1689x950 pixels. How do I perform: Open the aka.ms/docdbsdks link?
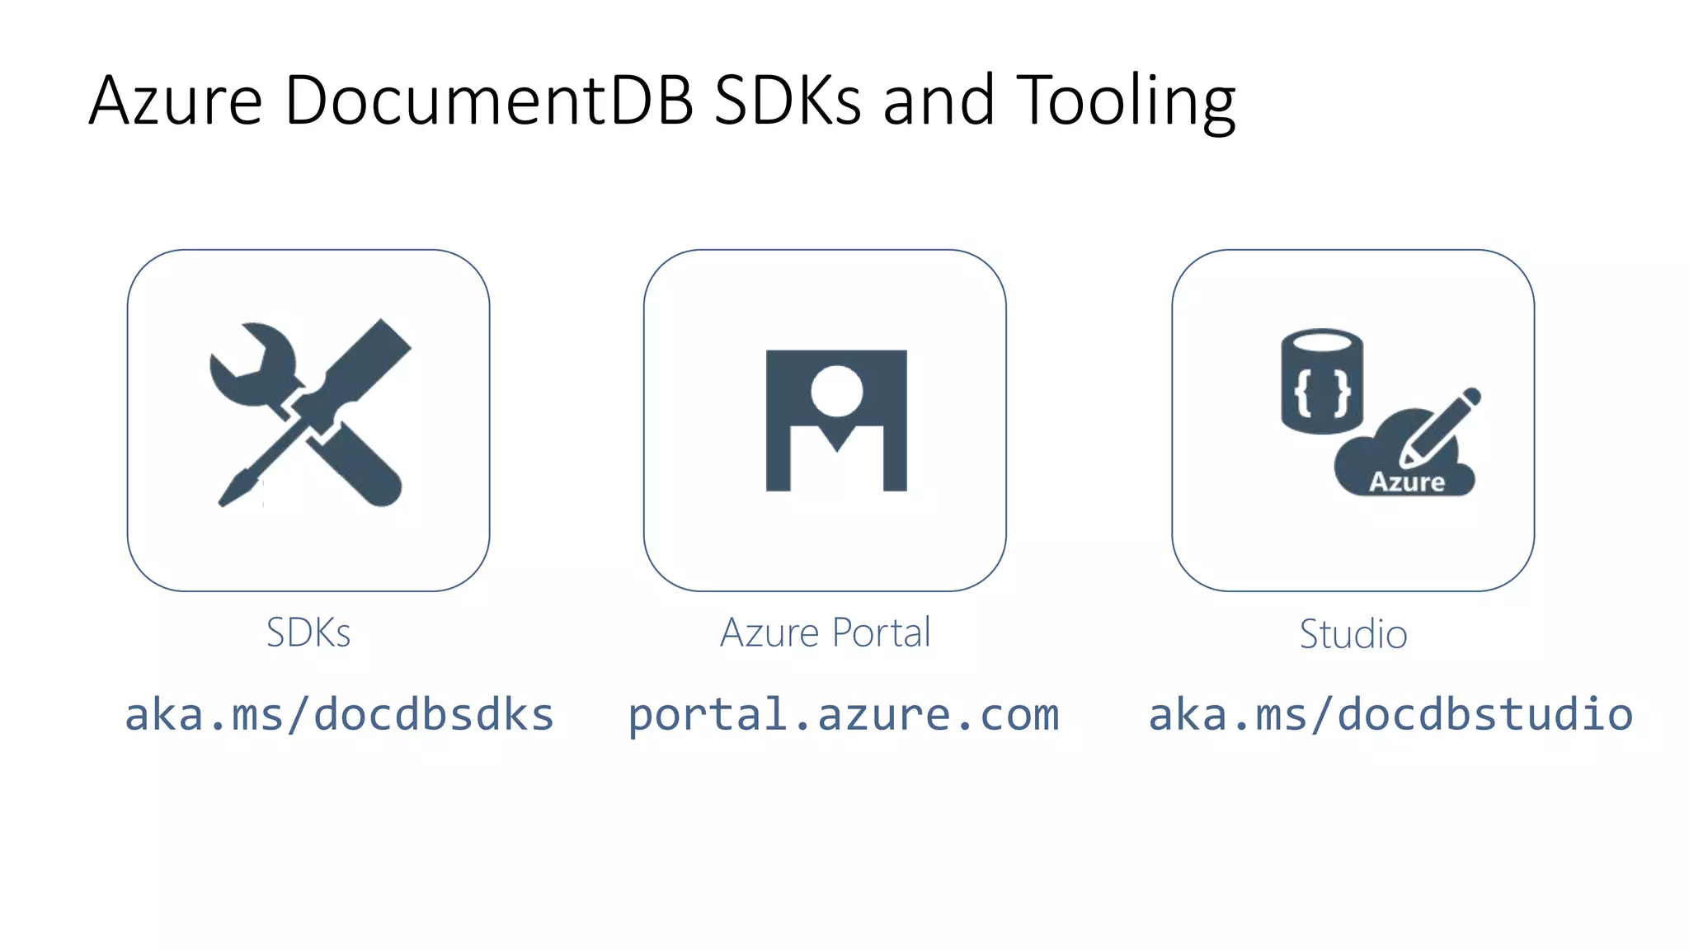click(339, 714)
